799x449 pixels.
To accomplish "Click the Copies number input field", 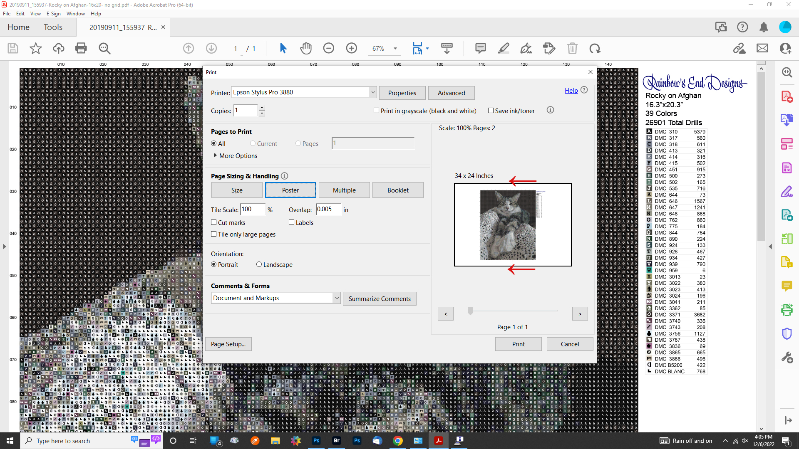I will click(x=246, y=111).
